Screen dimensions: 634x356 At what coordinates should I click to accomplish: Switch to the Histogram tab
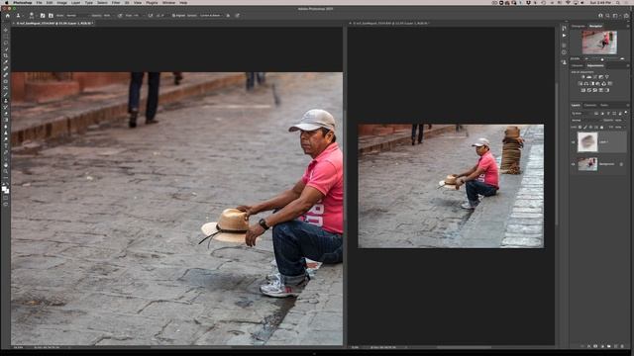click(x=579, y=26)
